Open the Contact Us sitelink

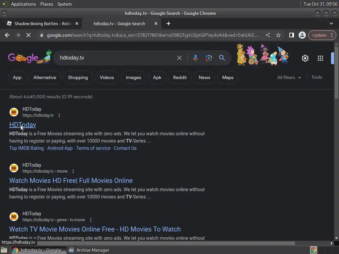(125, 148)
